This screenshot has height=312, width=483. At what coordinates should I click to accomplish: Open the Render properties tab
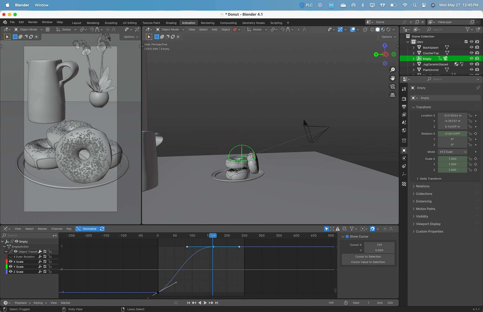pos(404,99)
